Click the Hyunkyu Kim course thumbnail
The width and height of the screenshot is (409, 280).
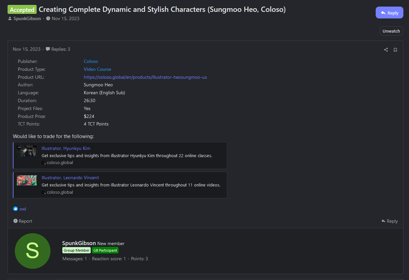(27, 151)
